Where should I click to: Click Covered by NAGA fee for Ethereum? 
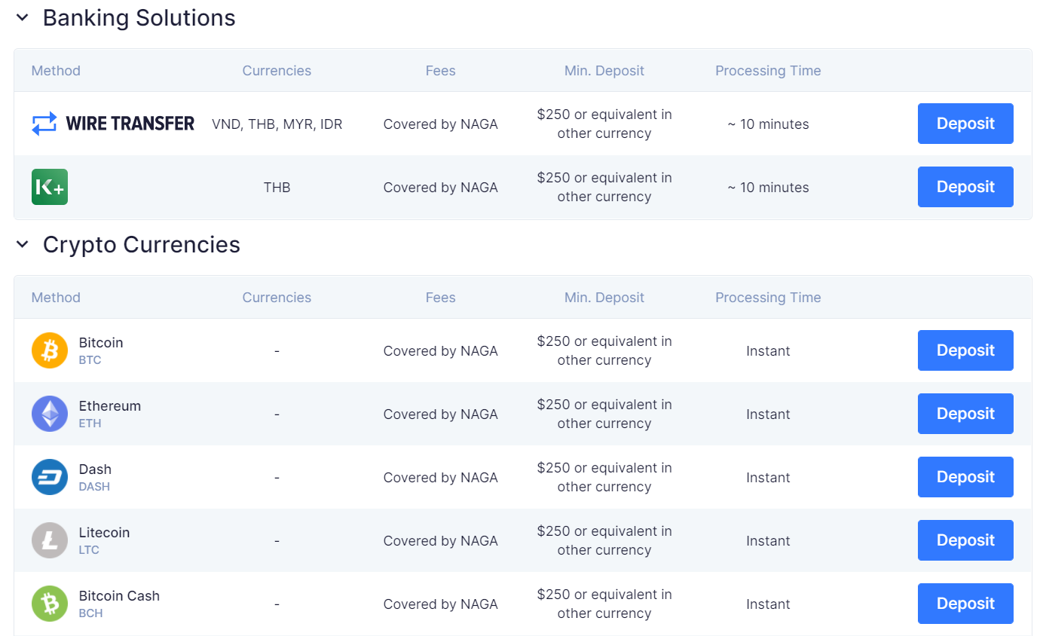pos(441,414)
